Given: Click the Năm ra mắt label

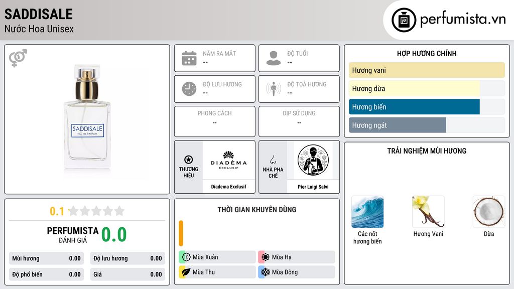Looking at the screenshot, I should [219, 53].
